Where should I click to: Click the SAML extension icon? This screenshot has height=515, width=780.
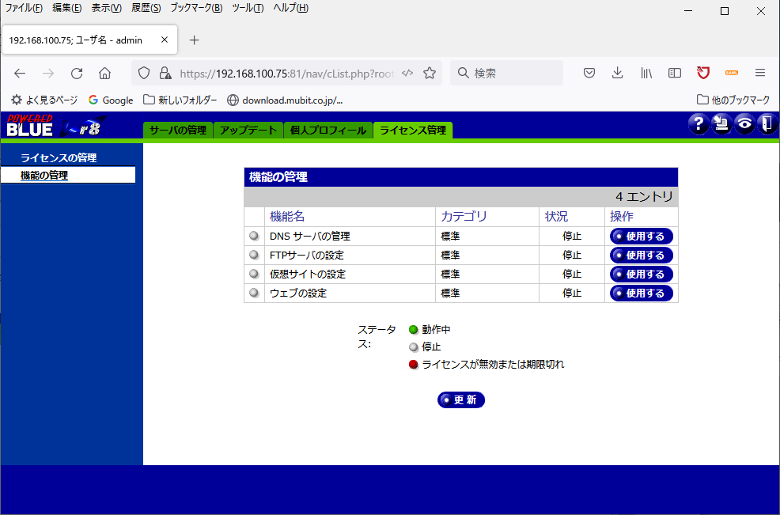click(732, 73)
